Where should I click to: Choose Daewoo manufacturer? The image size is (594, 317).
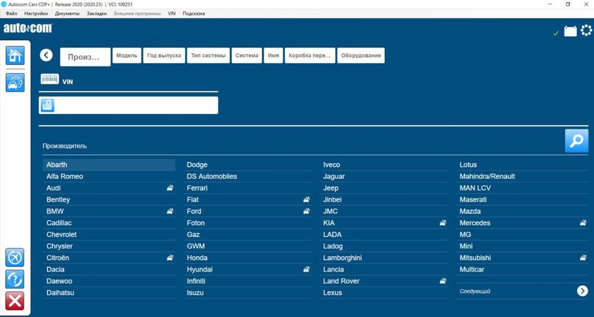click(x=109, y=281)
